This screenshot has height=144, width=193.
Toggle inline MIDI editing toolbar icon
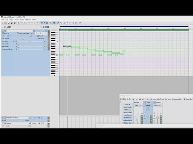pyautogui.click(x=54, y=23)
